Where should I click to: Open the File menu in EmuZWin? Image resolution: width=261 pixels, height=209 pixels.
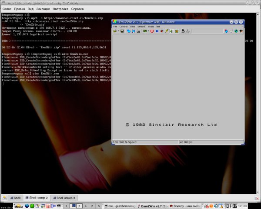click(115, 27)
